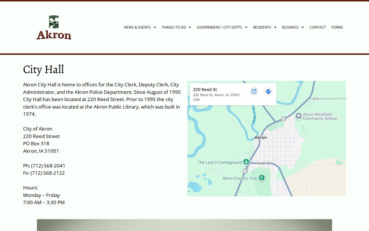Screen dimensions: 369x231
Task: Click the Akron tree logo
Action: coord(54,27)
